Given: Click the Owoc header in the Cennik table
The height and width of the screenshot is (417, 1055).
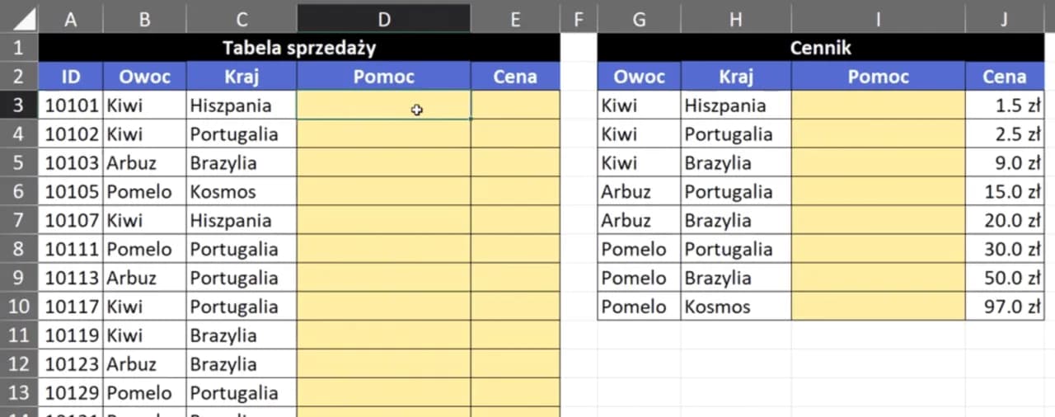Looking at the screenshot, I should pyautogui.click(x=640, y=77).
